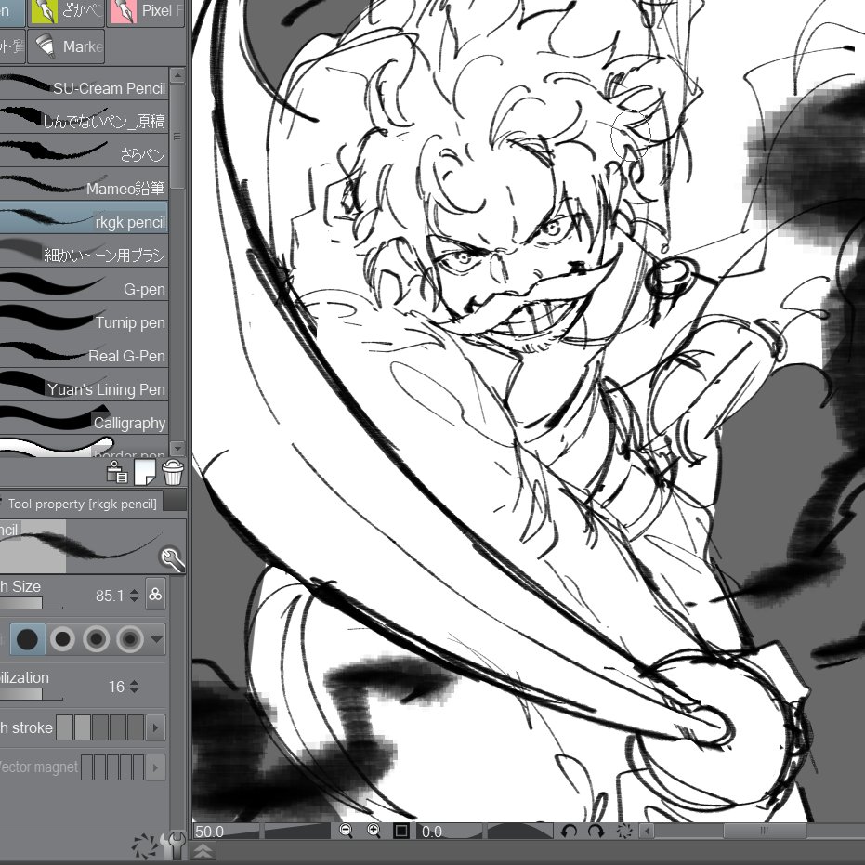Open the ざかペン sub tool group tab
This screenshot has width=865, height=865.
[66, 11]
